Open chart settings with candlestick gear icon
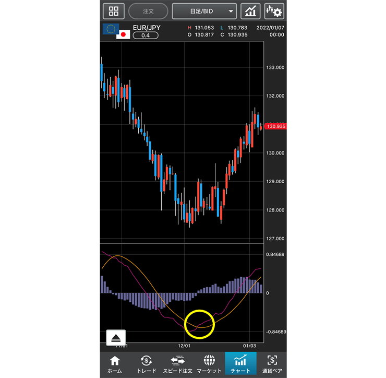 274,11
